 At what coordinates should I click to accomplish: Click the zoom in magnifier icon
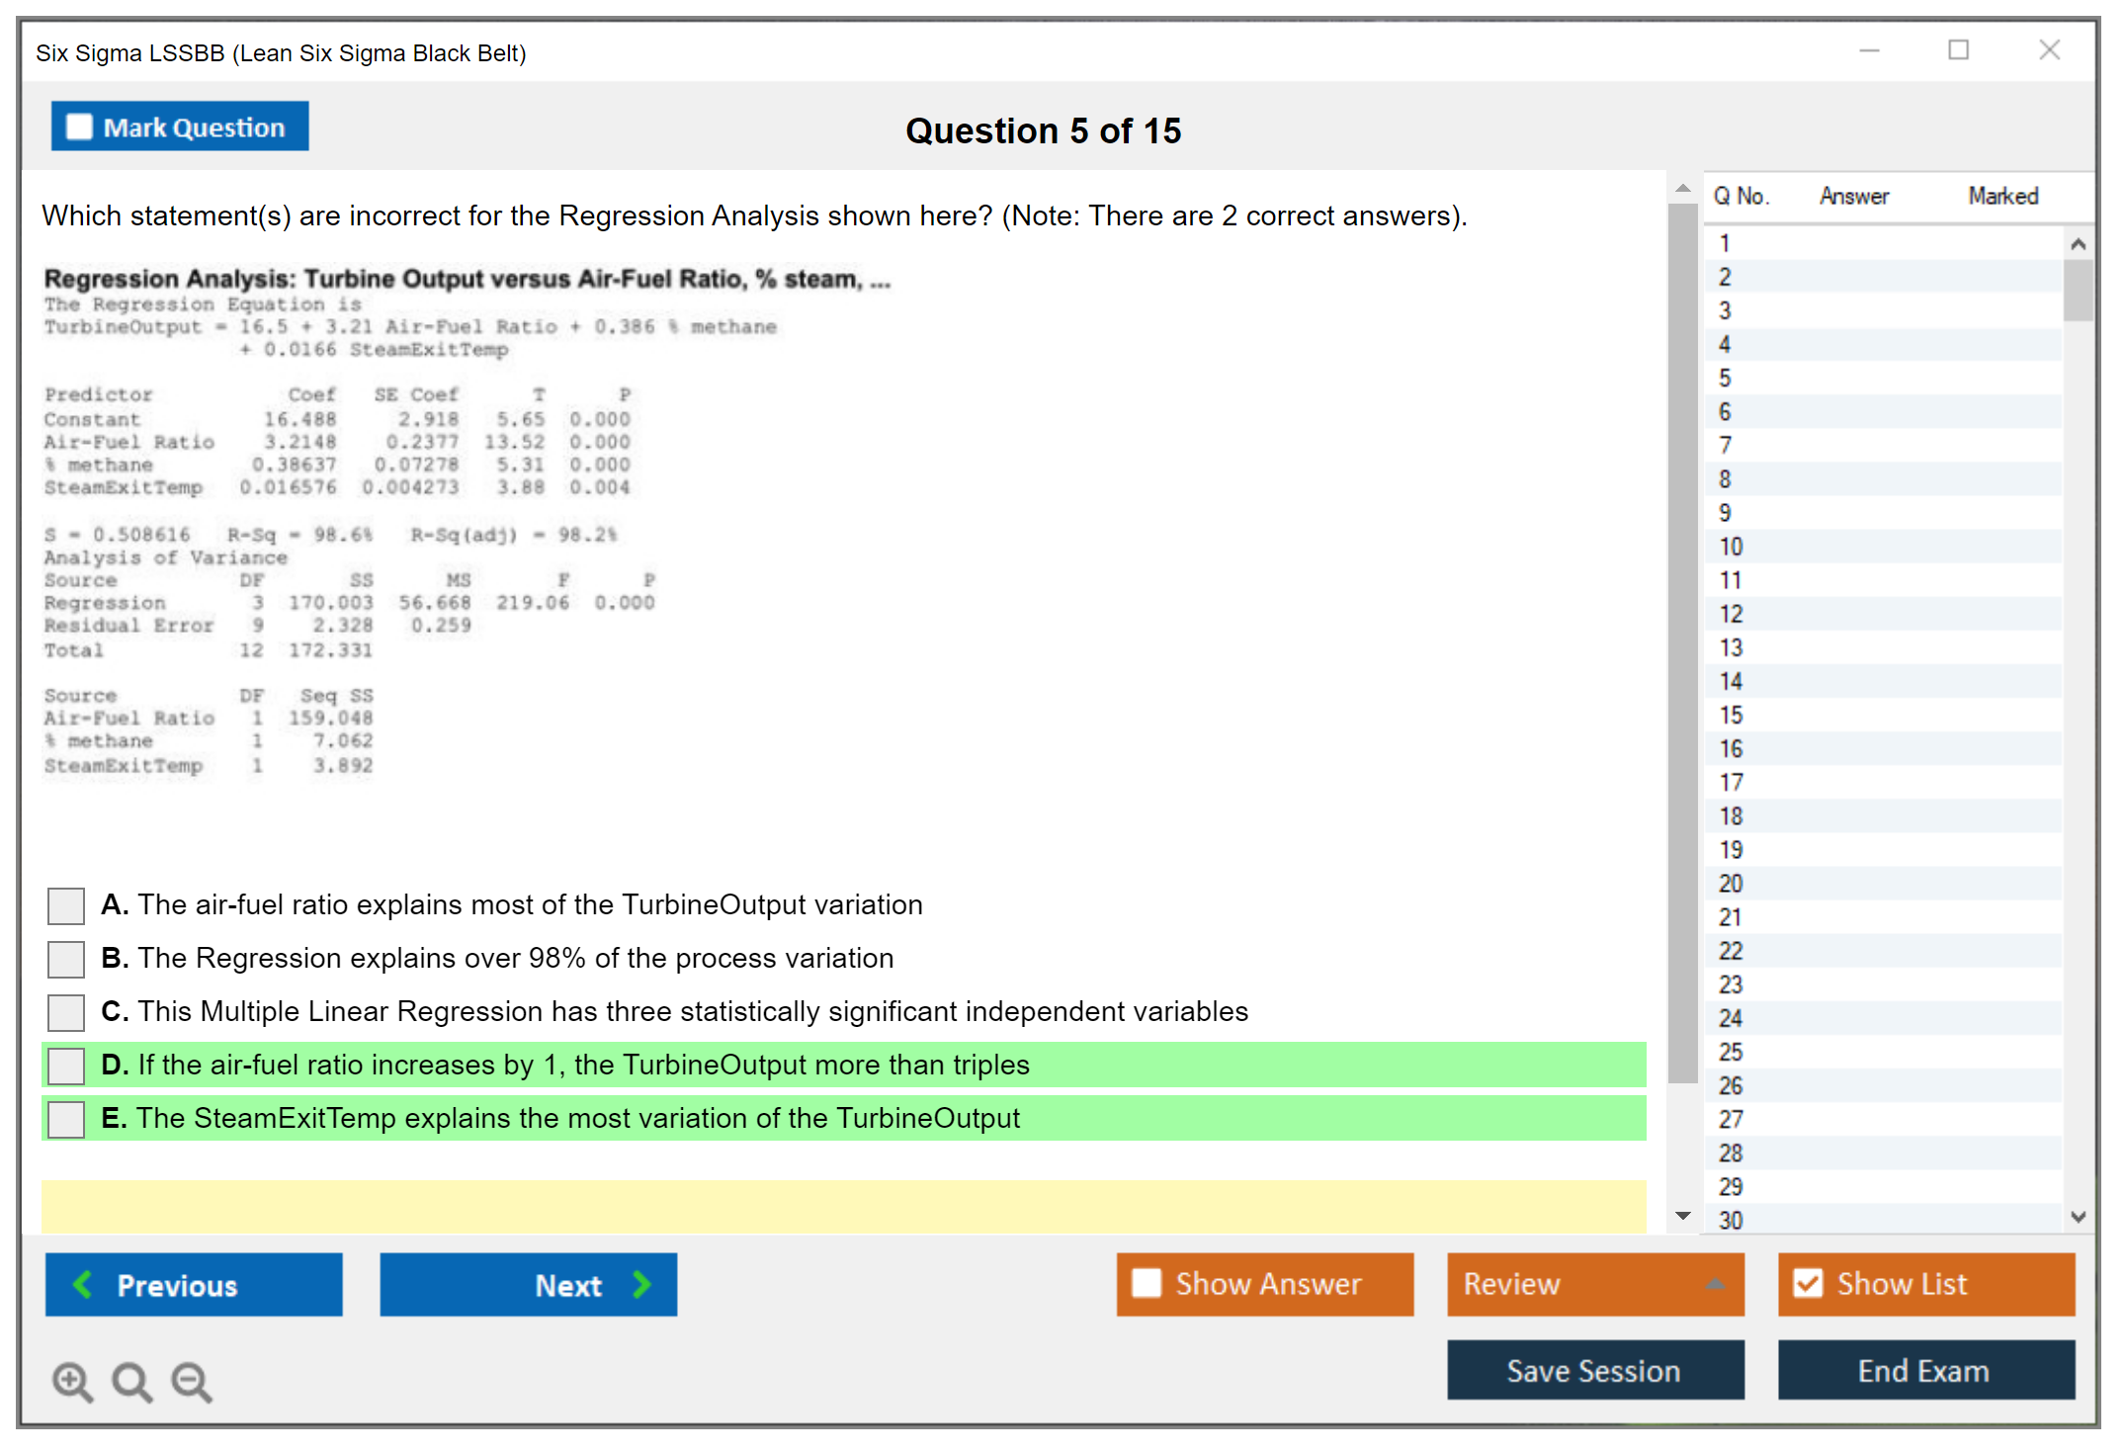pos(72,1381)
